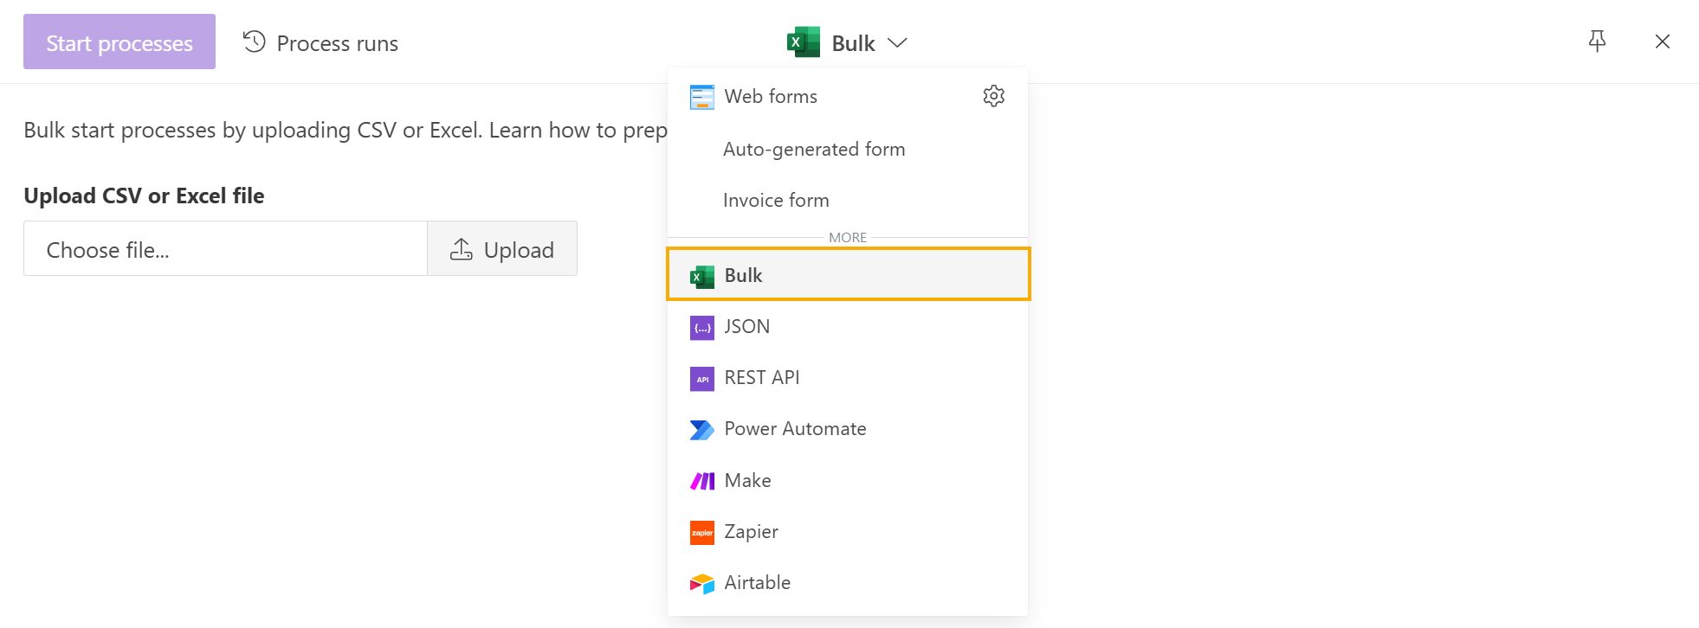1699x628 pixels.
Task: Select REST API start method
Action: pyautogui.click(x=848, y=377)
